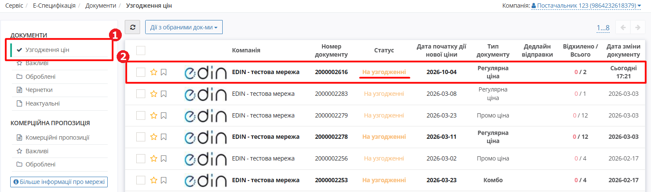Click document number 2000002283
651x192 pixels.
(331, 94)
